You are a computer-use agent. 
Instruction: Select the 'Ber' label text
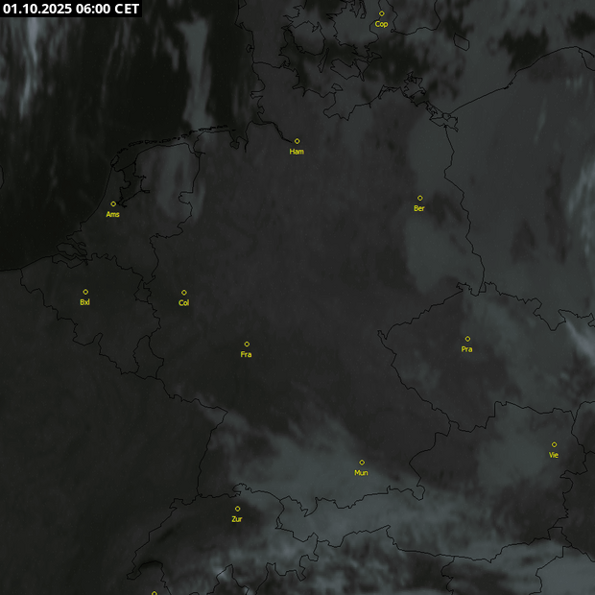click(x=419, y=208)
